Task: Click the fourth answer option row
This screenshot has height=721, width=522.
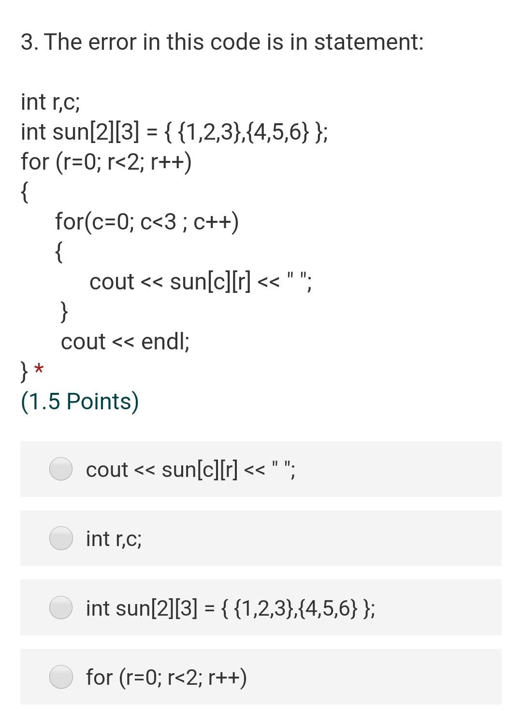Action: 261,678
